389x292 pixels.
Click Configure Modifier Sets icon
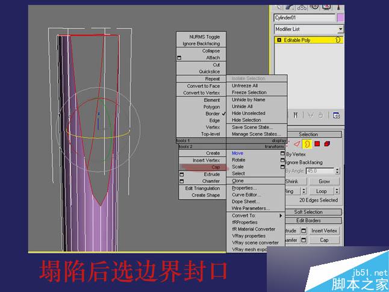click(336, 116)
